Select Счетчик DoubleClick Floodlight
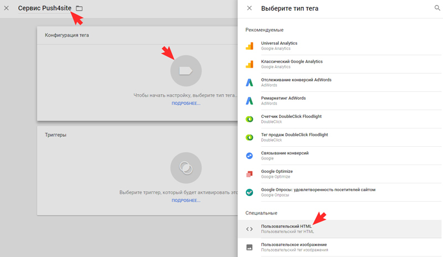 click(340, 119)
